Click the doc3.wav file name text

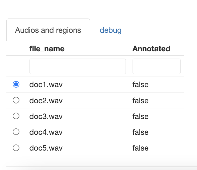[x=46, y=116]
